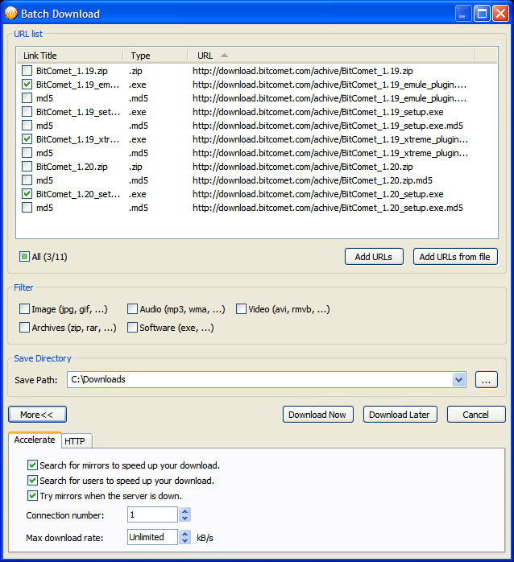Image resolution: width=514 pixels, height=562 pixels.
Task: Click the Max download rate field
Action: point(152,537)
